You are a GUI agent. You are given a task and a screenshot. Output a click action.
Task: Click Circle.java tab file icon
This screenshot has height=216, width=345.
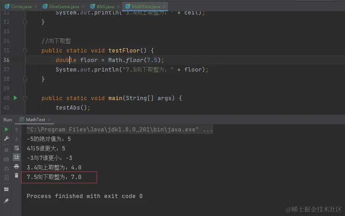7,6
